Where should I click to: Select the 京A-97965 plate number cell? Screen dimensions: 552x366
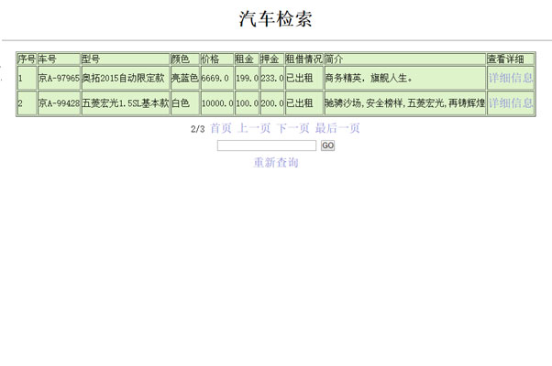tap(59, 78)
